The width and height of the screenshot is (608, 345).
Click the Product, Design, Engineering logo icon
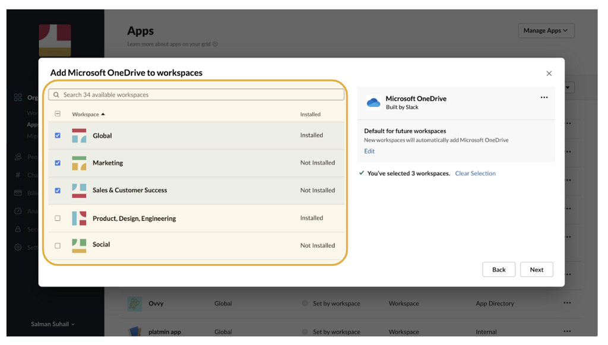(79, 219)
